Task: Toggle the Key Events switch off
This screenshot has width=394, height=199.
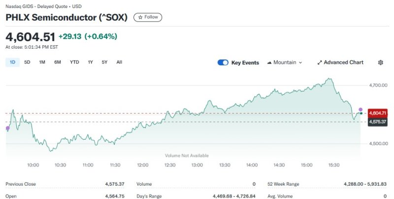Action: 223,62
